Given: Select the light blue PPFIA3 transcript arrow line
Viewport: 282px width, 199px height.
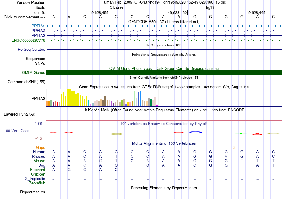Looking at the screenshot, I should coord(164,26).
